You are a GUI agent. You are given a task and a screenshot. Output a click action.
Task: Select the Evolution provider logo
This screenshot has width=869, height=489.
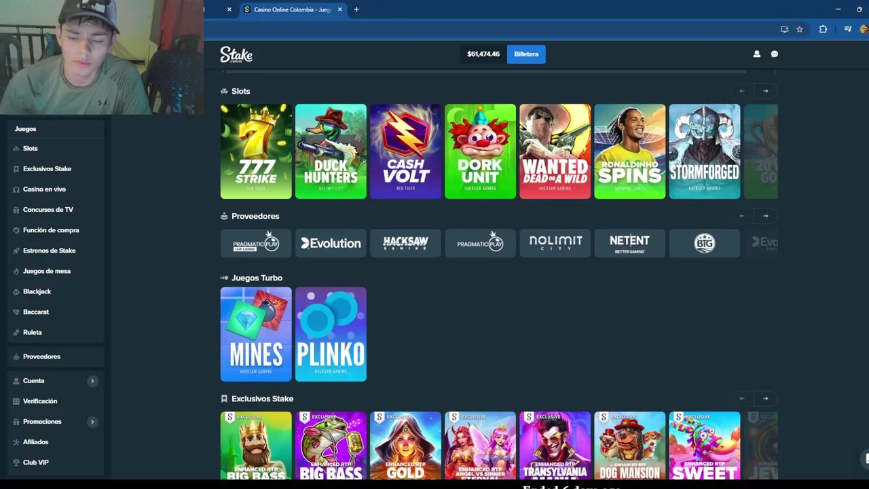[331, 243]
